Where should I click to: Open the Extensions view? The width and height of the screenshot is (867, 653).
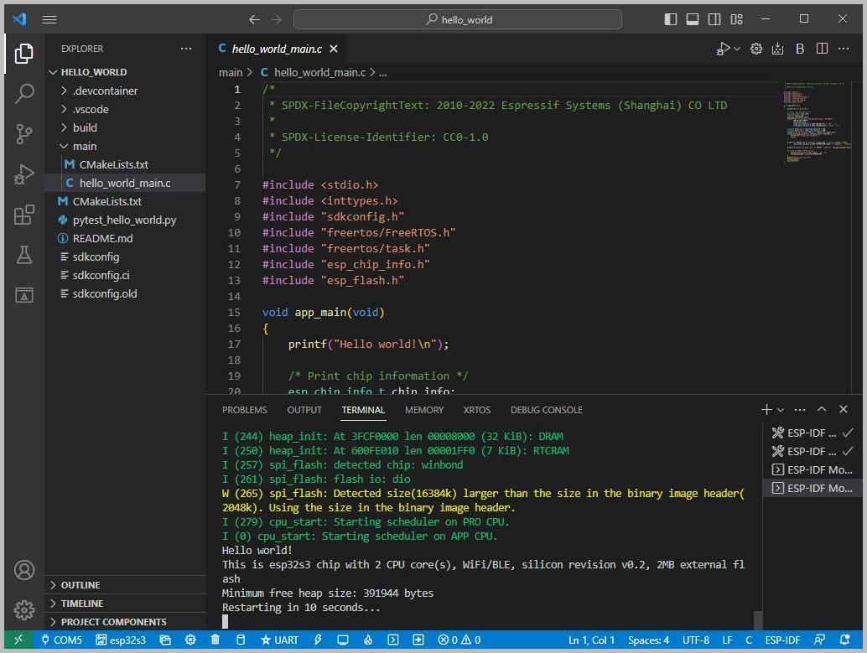[x=23, y=215]
